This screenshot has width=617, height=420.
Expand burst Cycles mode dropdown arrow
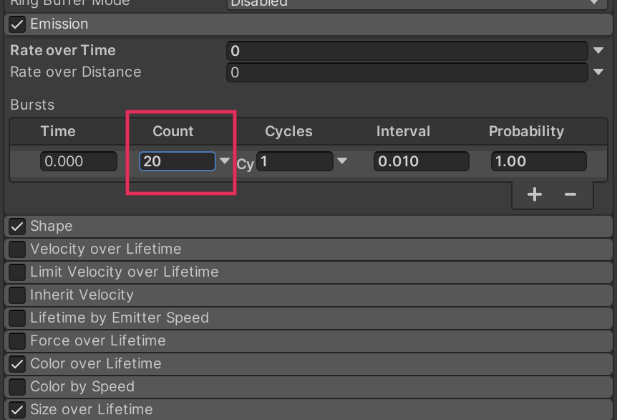(342, 161)
